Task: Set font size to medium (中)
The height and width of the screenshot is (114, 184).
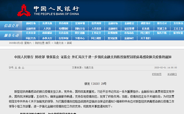Action: point(19,68)
